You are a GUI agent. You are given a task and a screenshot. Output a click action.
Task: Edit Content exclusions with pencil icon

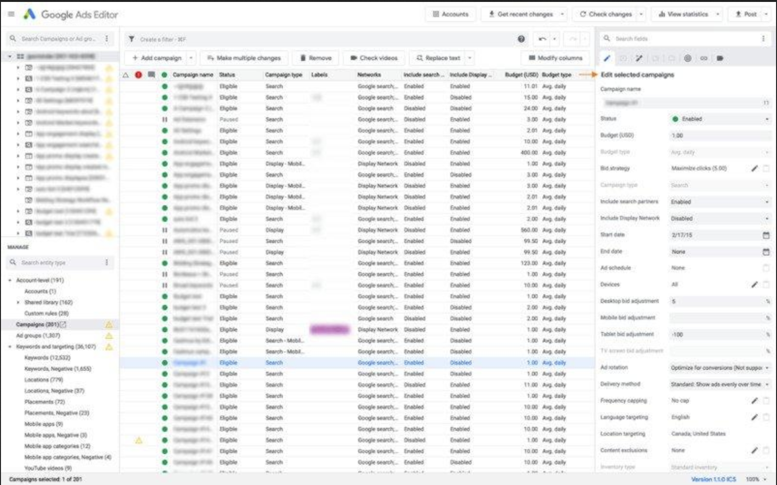(x=754, y=450)
